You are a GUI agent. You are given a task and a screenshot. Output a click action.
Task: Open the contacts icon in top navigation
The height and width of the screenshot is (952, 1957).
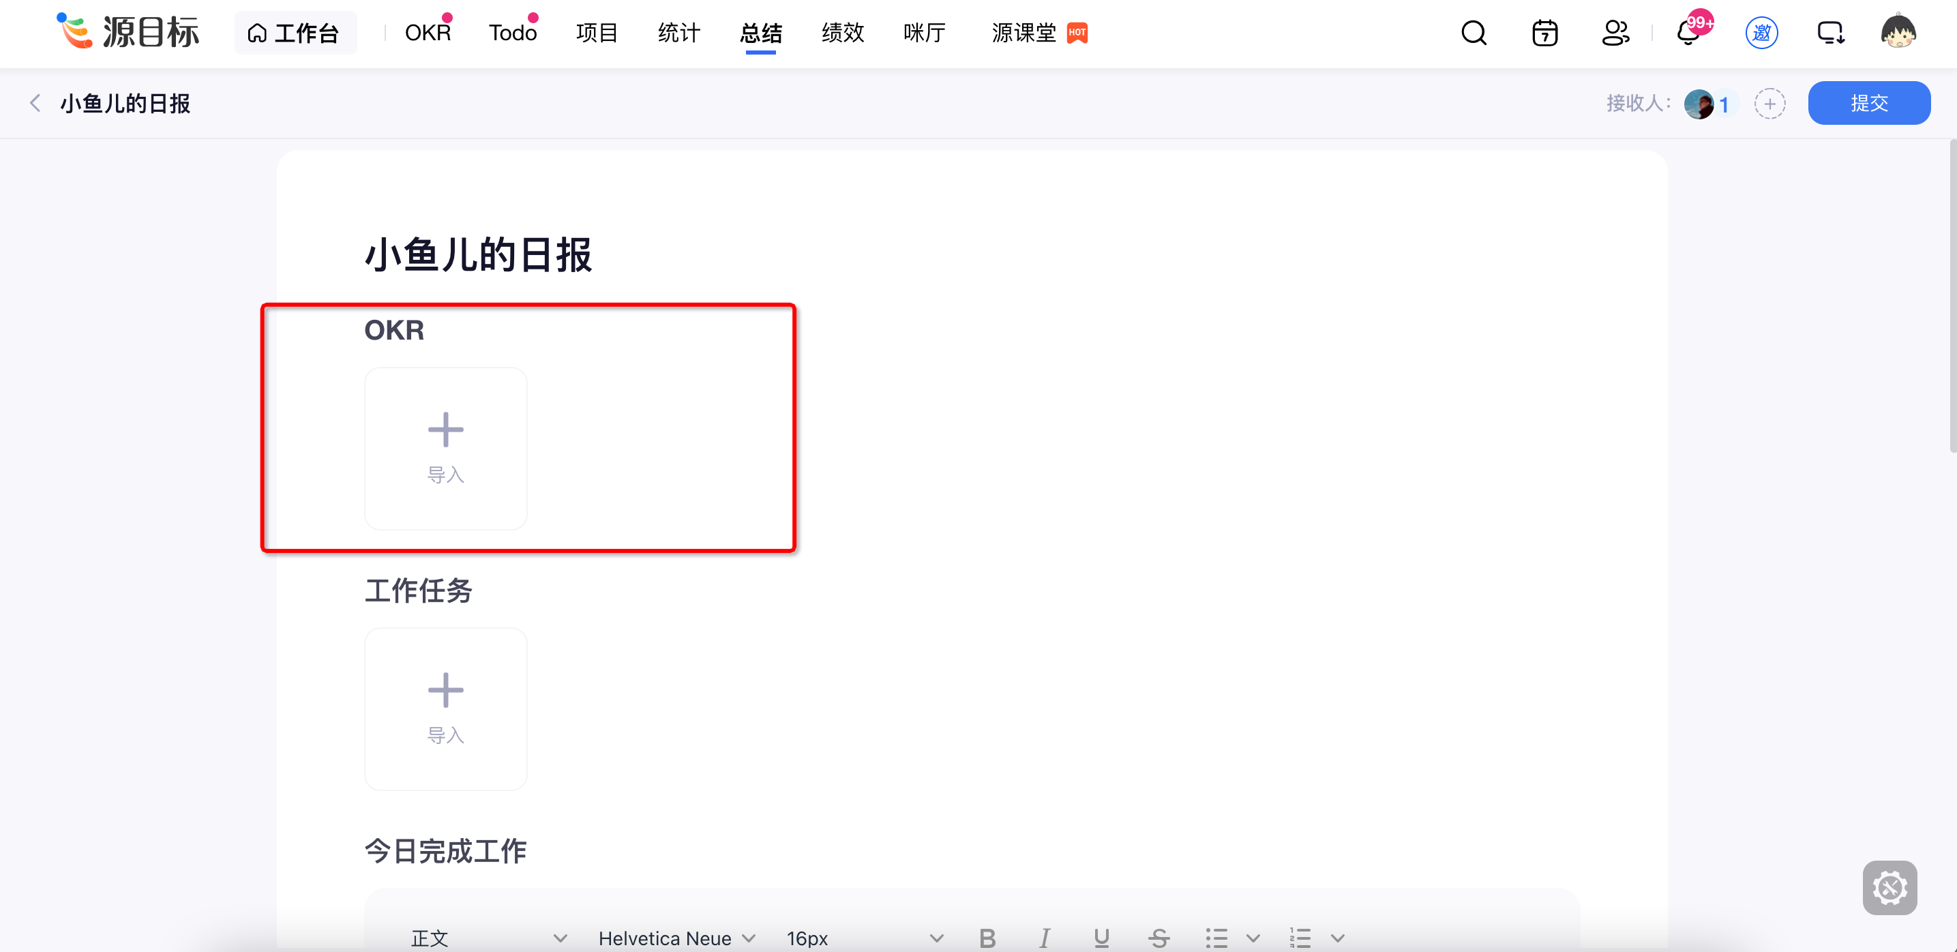pos(1615,33)
